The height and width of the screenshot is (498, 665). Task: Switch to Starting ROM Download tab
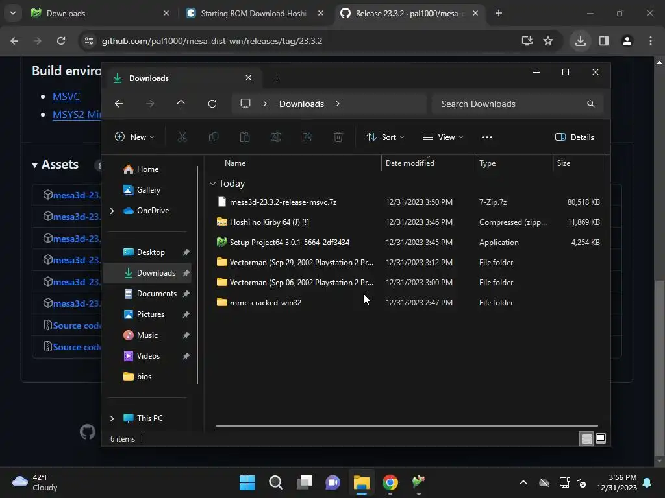click(x=254, y=13)
